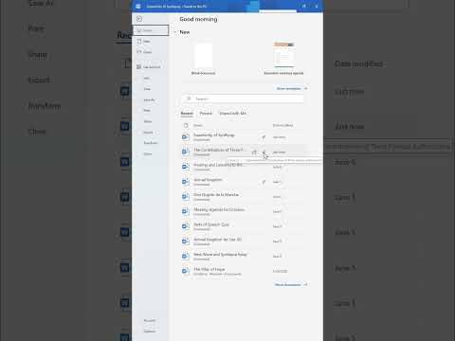This screenshot has width=455, height=341.
Task: Click Save As in the sidebar
Action: coord(149,99)
